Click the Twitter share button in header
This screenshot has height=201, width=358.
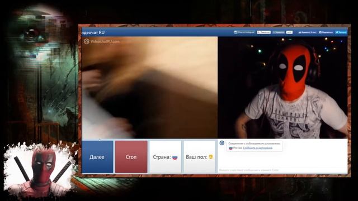[341, 32]
